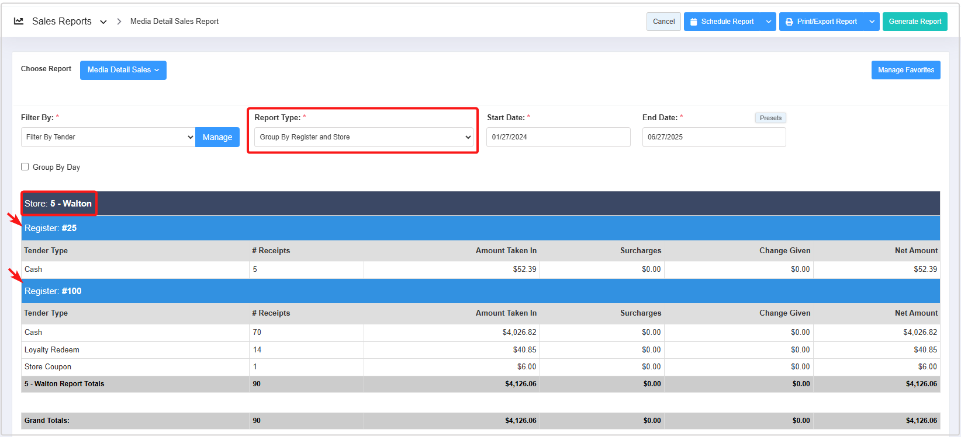This screenshot has width=961, height=437.
Task: Open the Schedule Report dropdown arrow
Action: click(x=769, y=22)
